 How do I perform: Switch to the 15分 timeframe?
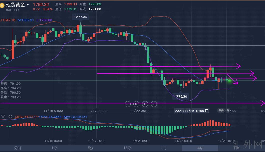pos(127,148)
